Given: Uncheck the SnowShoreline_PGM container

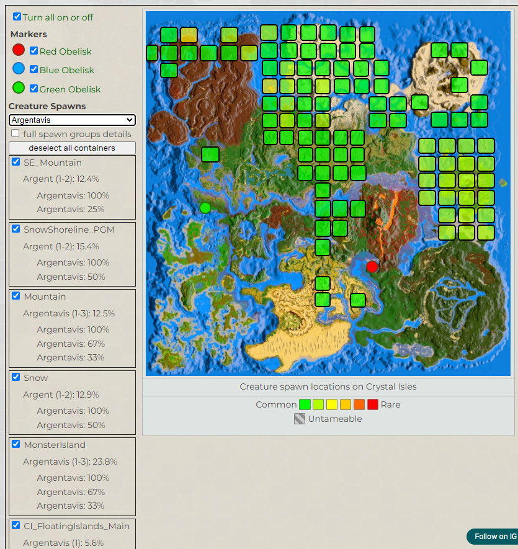Looking at the screenshot, I should pos(16,229).
